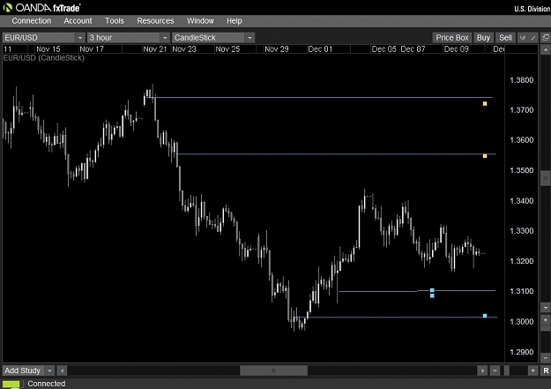Click the OANDA fxTrade logo

pyautogui.click(x=41, y=7)
